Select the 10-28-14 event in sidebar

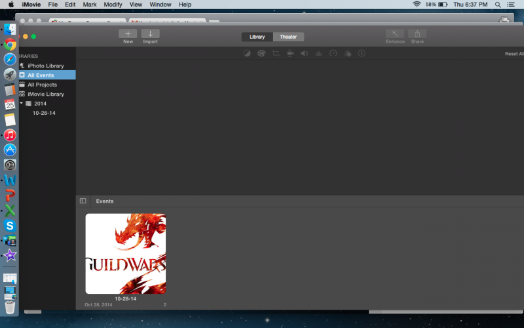pos(44,113)
